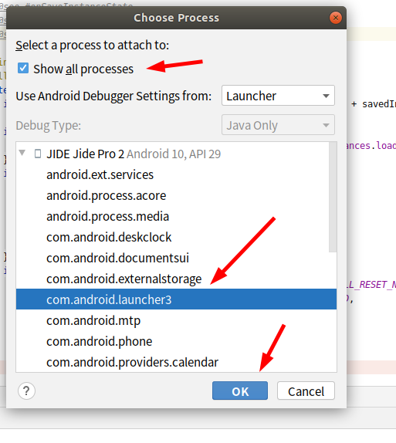Uncheck the Show all processes checkbox
396x443 pixels.
23,69
